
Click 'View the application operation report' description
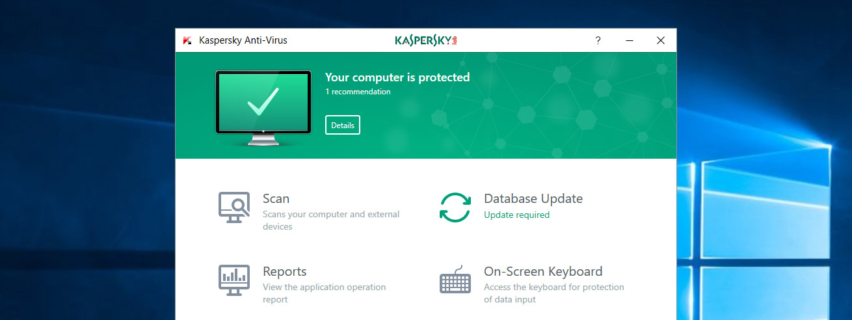coord(324,293)
